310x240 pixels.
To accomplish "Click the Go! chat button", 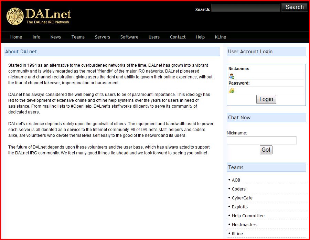I will pos(266,150).
